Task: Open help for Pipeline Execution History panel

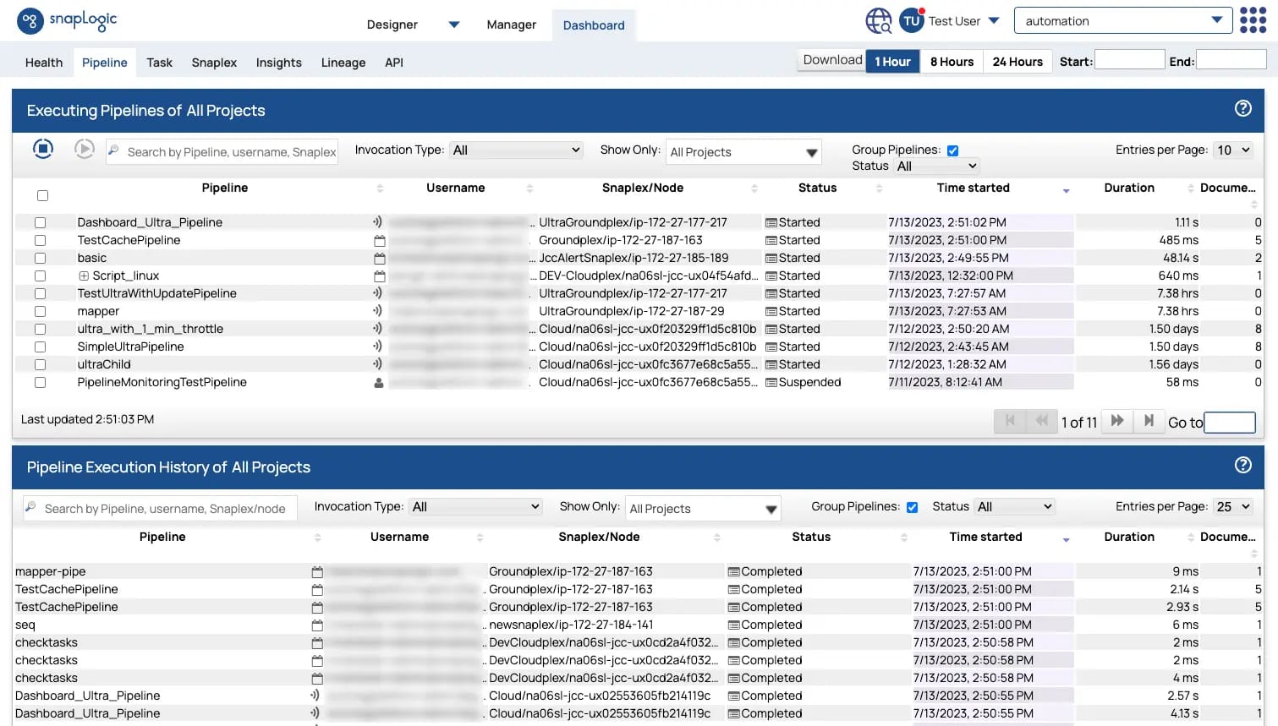Action: point(1242,465)
